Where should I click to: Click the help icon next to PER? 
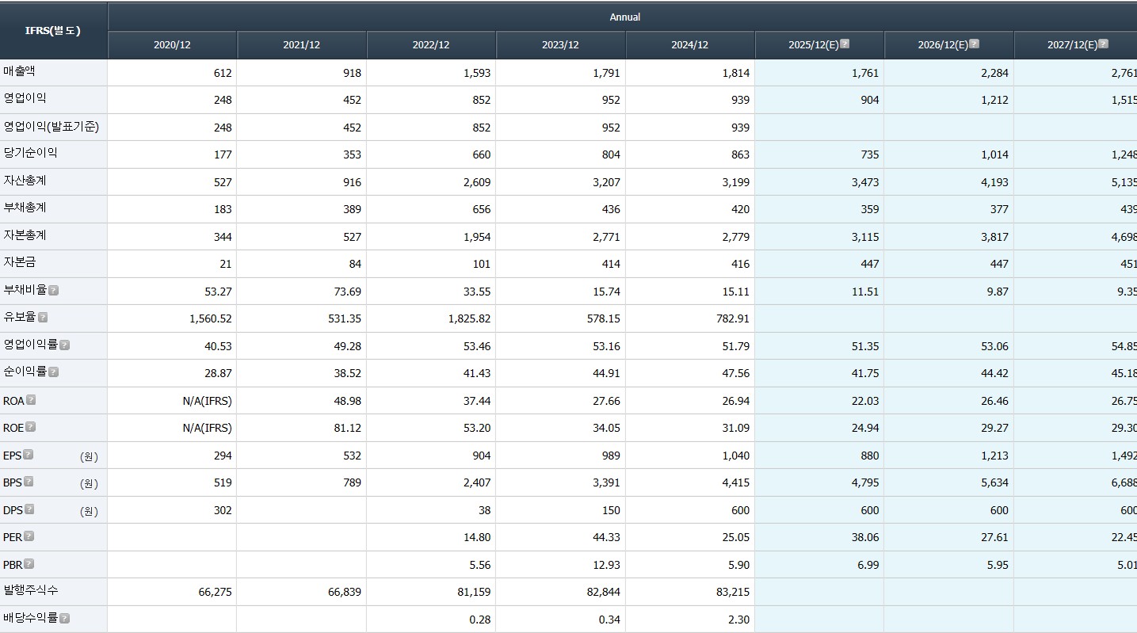(29, 536)
